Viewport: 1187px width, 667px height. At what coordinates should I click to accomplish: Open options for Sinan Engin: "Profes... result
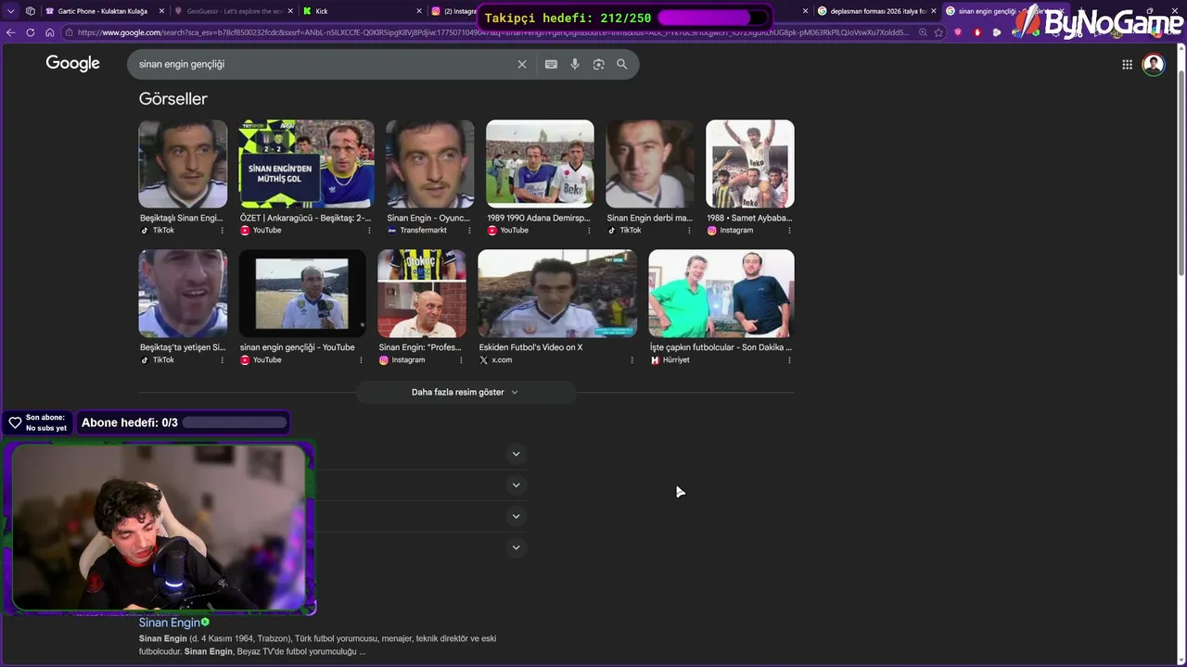pyautogui.click(x=461, y=360)
